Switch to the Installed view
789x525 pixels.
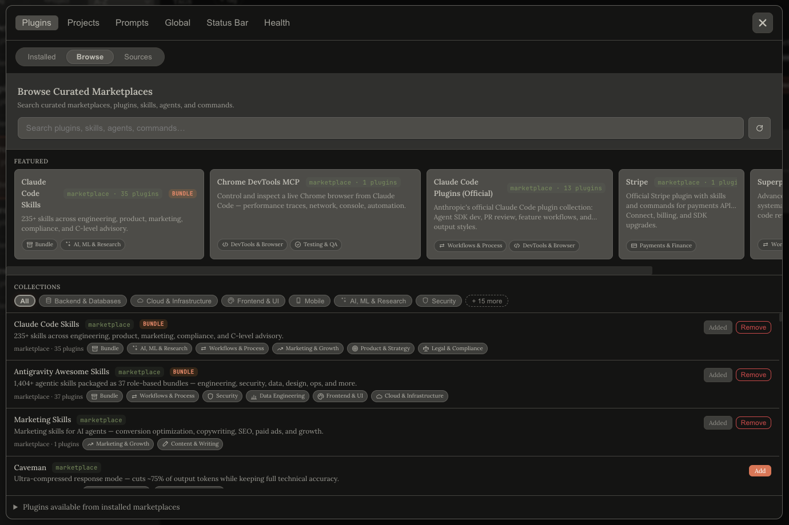coord(41,57)
